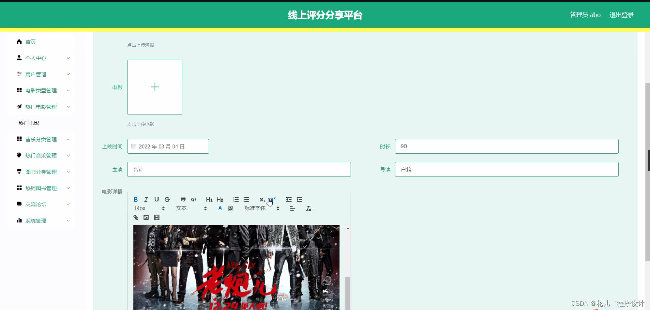Open the 上映时间 date picker

point(168,146)
